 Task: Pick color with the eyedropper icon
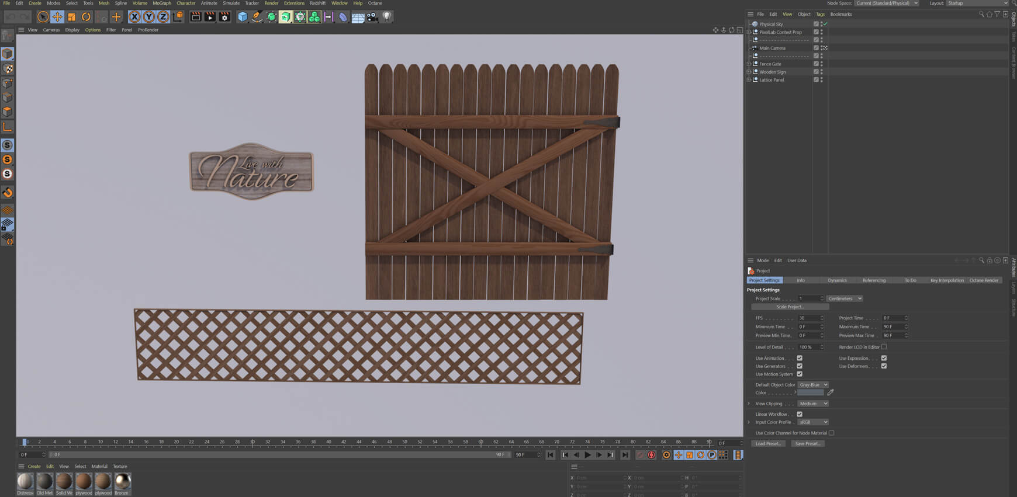pos(831,392)
